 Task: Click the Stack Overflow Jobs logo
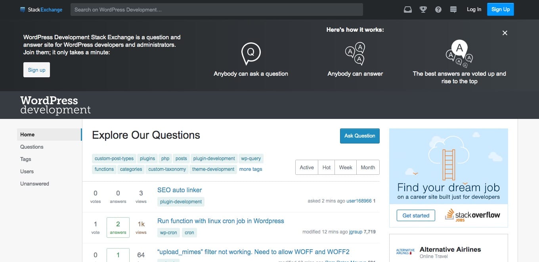(472, 215)
